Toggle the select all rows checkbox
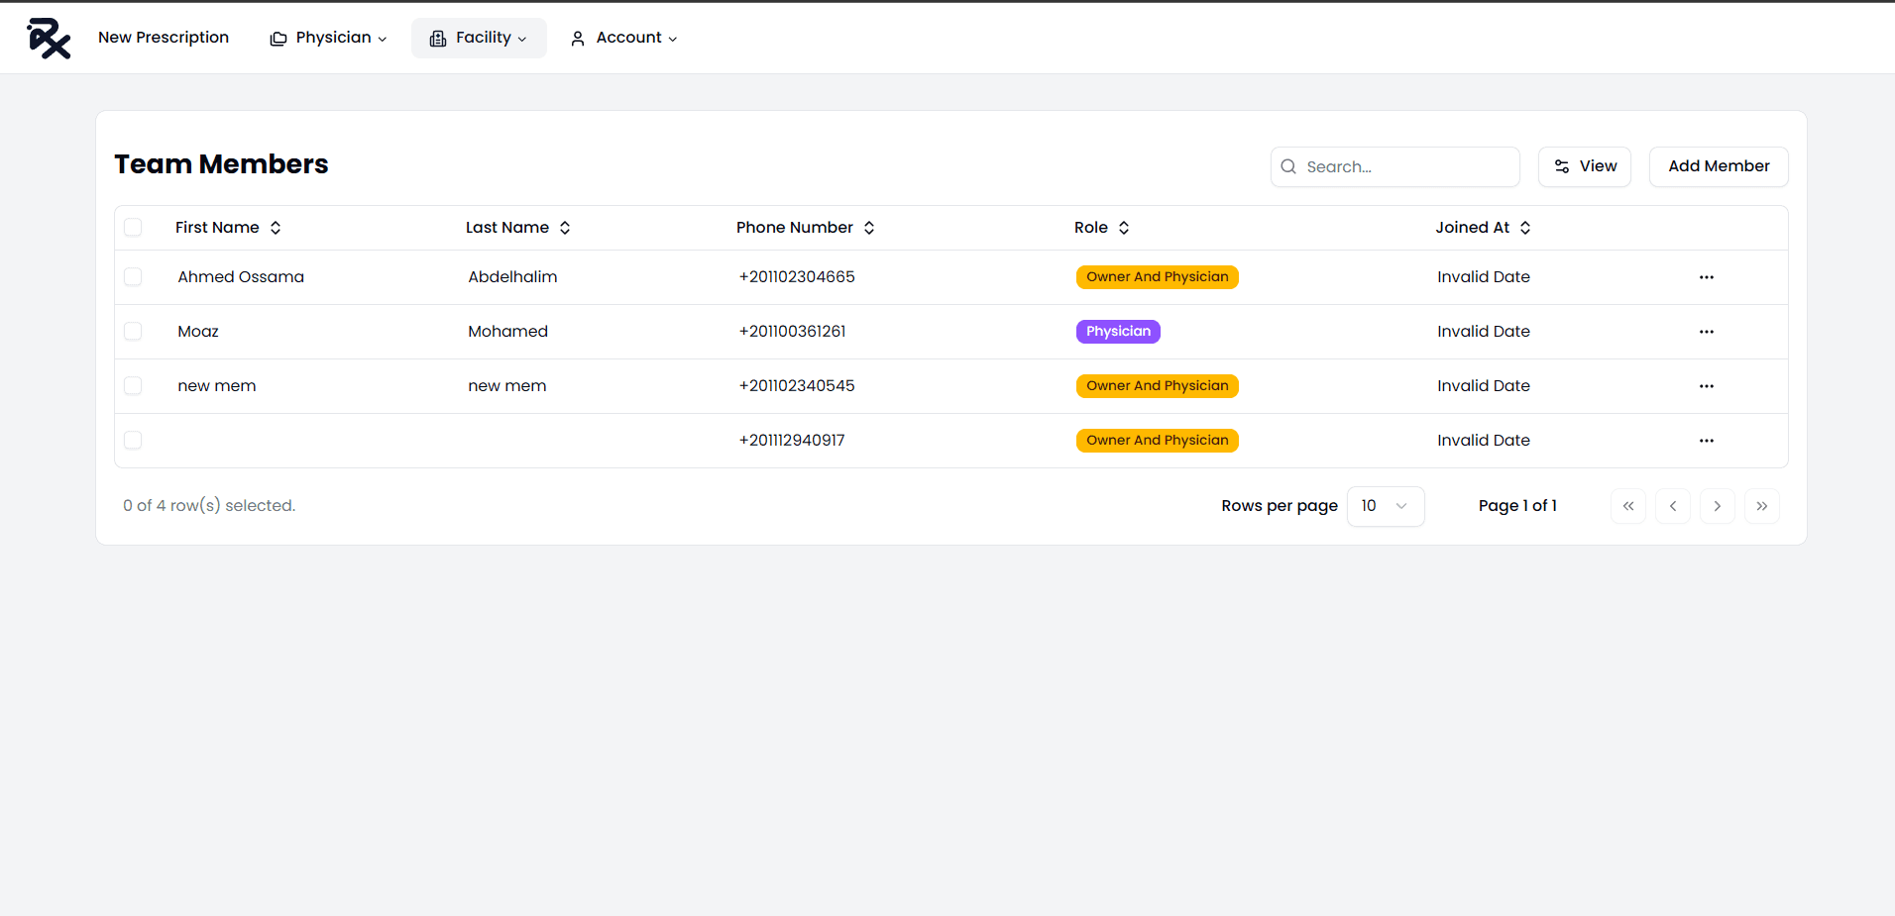Image resolution: width=1895 pixels, height=916 pixels. (x=133, y=228)
